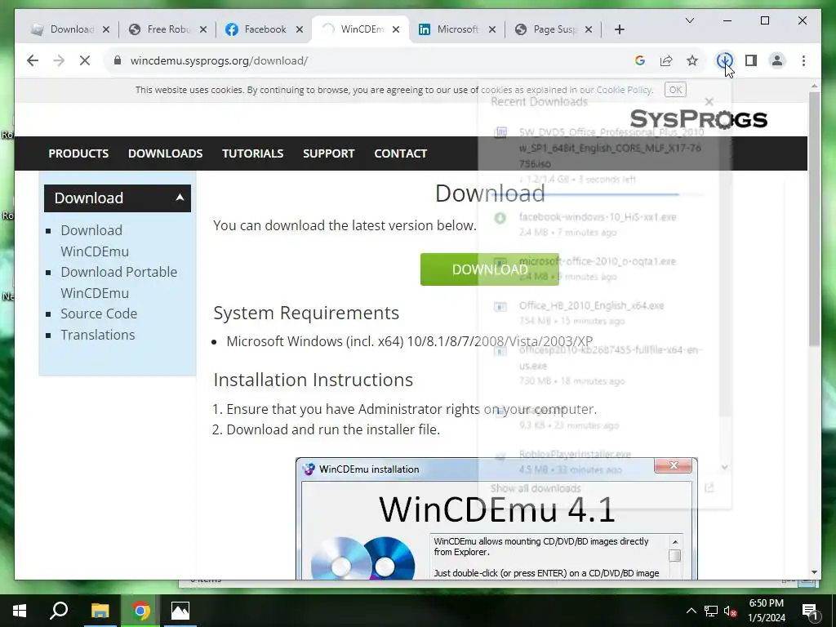Close the Facebook tab
The height and width of the screenshot is (627, 836).
[300, 29]
